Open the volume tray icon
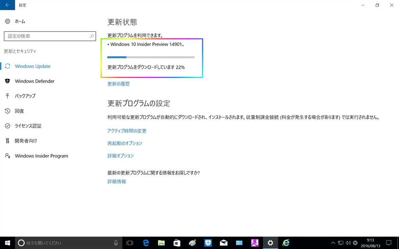The image size is (399, 249). [348, 243]
